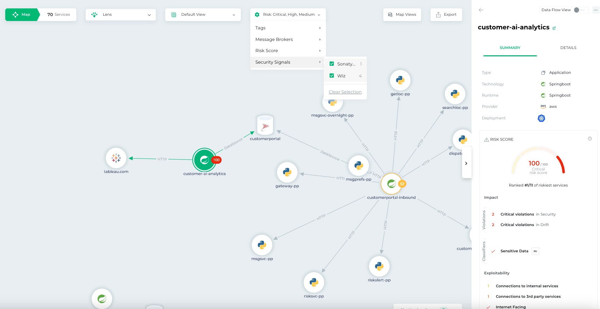Open the Message Brokers submenu
The width and height of the screenshot is (600, 309).
288,40
